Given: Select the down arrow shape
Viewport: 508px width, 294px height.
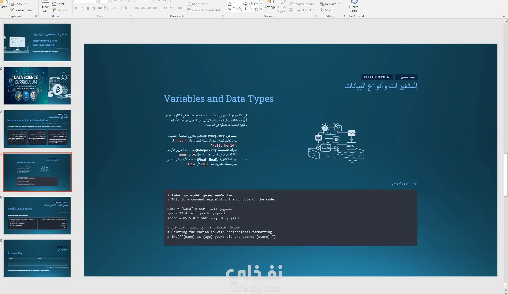Looking at the screenshot, I should 251,4.
